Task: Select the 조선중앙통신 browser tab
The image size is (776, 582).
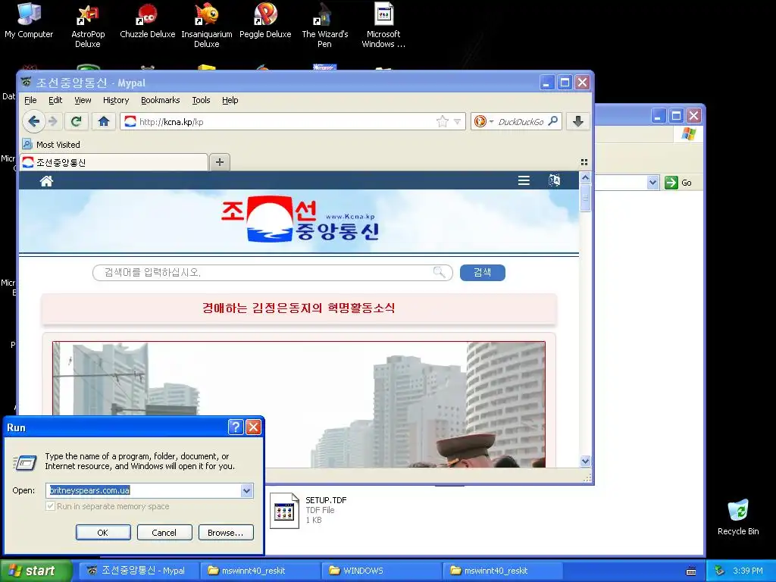Action: [114, 162]
